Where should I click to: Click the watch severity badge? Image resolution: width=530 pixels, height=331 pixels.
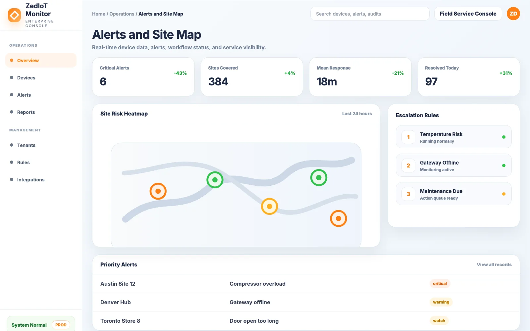(439, 321)
